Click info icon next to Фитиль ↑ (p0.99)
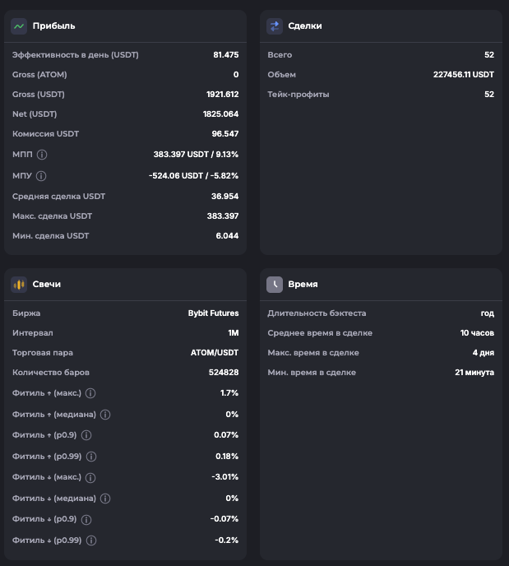The width and height of the screenshot is (509, 566). [91, 457]
